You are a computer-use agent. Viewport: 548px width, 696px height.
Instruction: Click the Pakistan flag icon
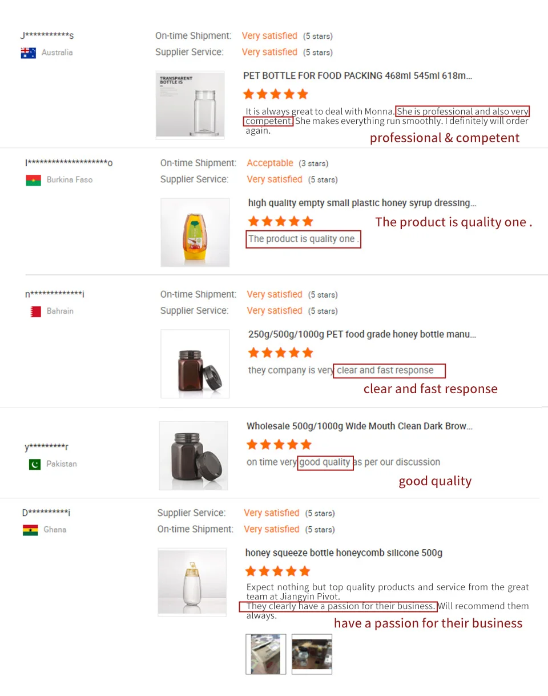click(x=34, y=464)
